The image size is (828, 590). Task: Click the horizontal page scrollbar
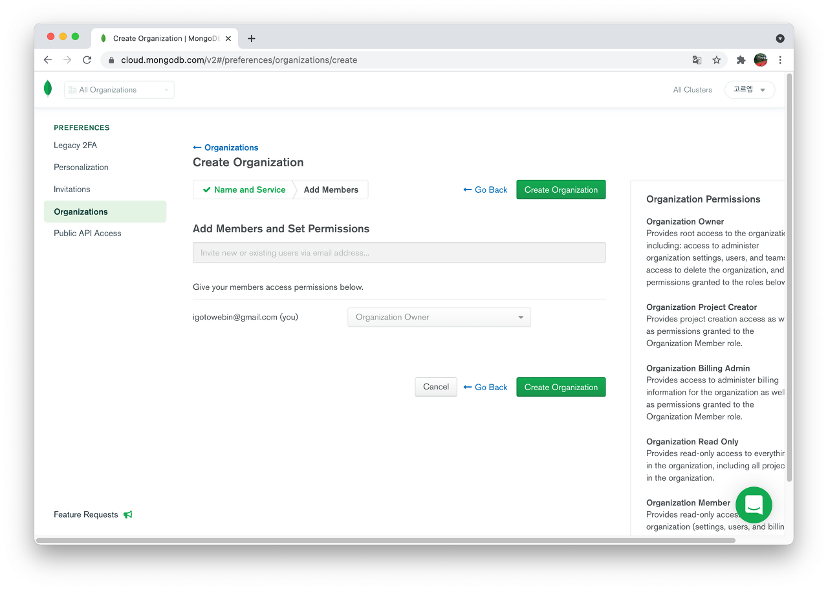(x=386, y=540)
